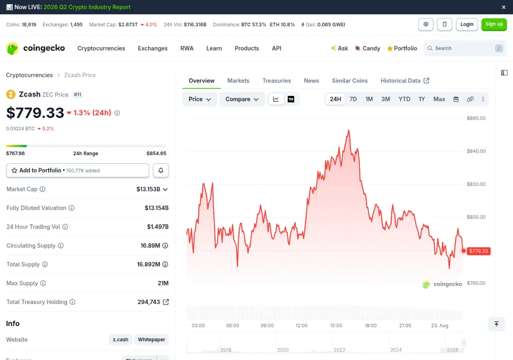Select the 1Y chart range
513x360 pixels.
point(422,99)
